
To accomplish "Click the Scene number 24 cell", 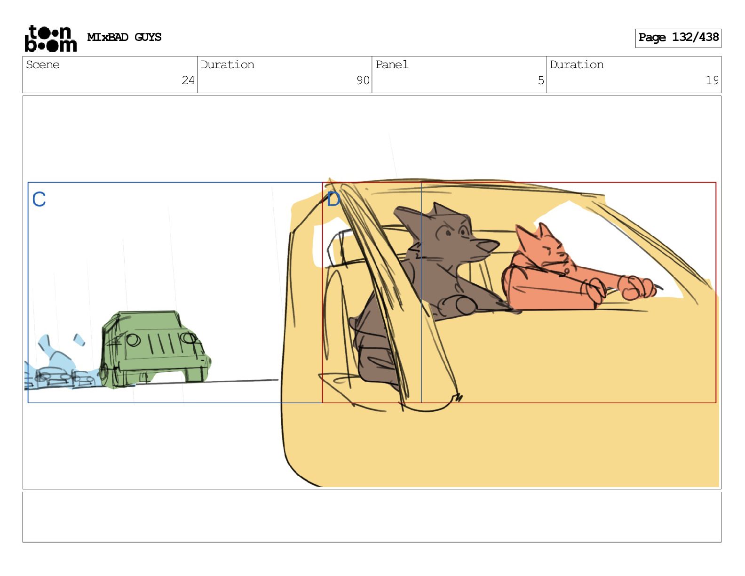I will [110, 74].
